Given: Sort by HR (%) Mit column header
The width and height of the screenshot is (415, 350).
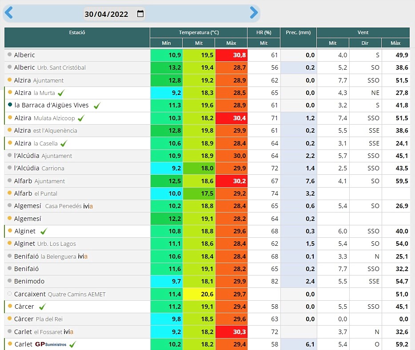Looking at the screenshot, I should click(263, 43).
